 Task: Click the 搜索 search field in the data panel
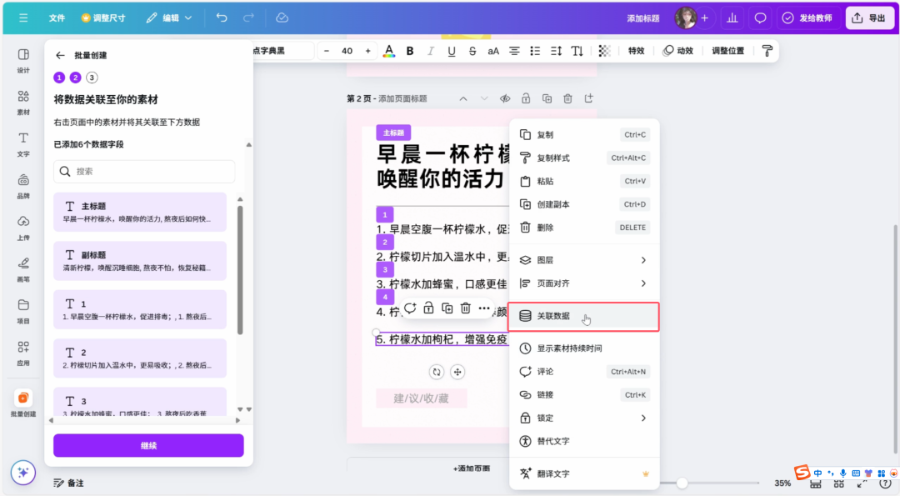tap(143, 170)
